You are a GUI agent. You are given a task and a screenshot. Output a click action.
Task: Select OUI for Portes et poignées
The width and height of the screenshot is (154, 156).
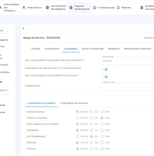91,118
